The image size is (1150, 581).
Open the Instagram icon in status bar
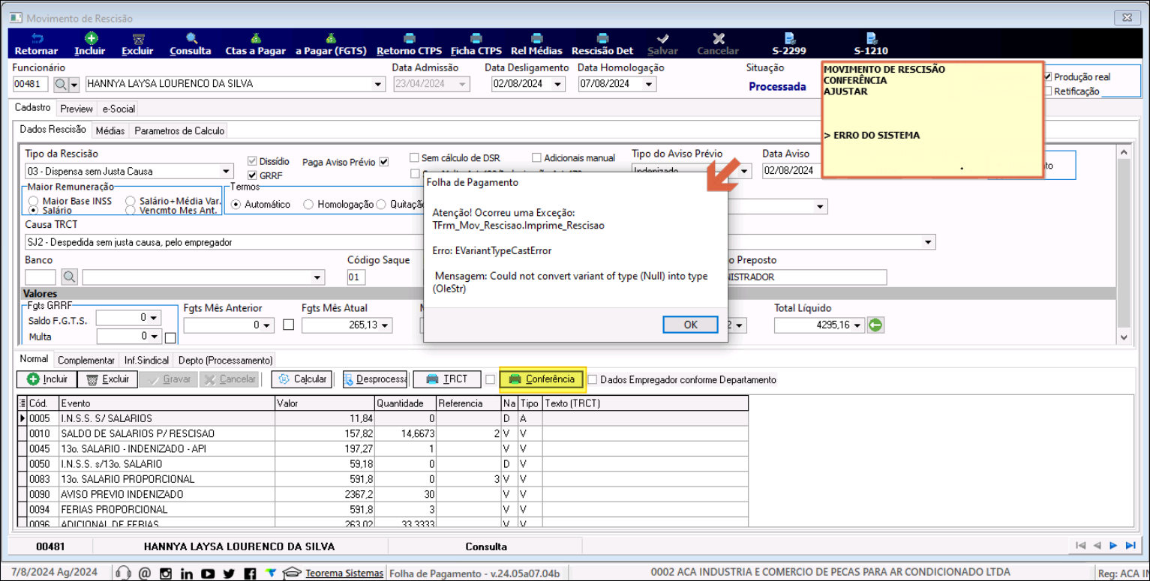(x=166, y=574)
